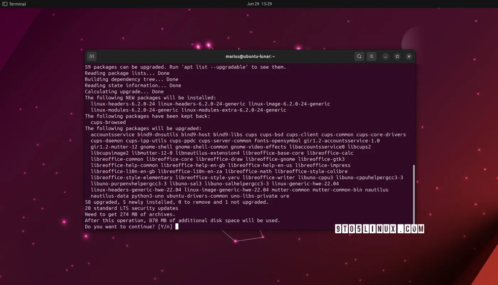Click the 'python3-uno' package name

pyautogui.click(x=148, y=196)
